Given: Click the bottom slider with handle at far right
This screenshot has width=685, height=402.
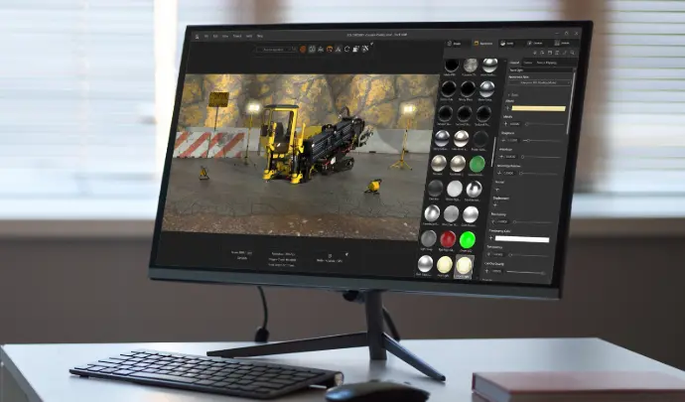Looking at the screenshot, I should (x=542, y=273).
